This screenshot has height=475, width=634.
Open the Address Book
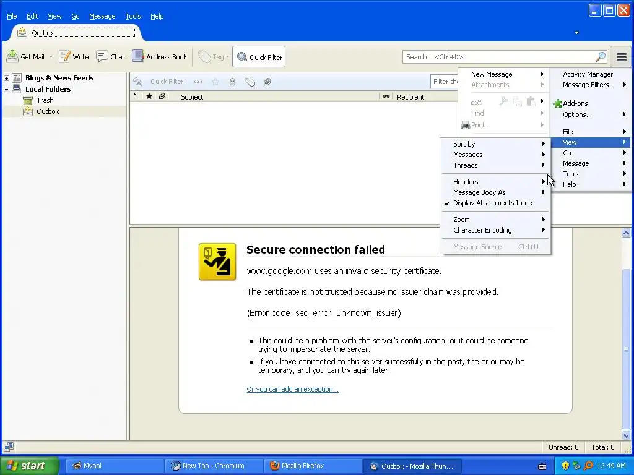(x=160, y=57)
